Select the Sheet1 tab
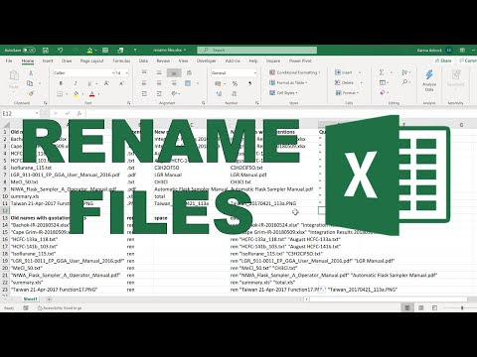The width and height of the screenshot is (477, 357). [x=31, y=299]
